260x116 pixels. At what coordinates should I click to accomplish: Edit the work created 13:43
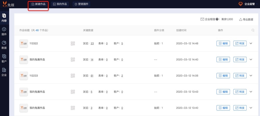(x=223, y=92)
